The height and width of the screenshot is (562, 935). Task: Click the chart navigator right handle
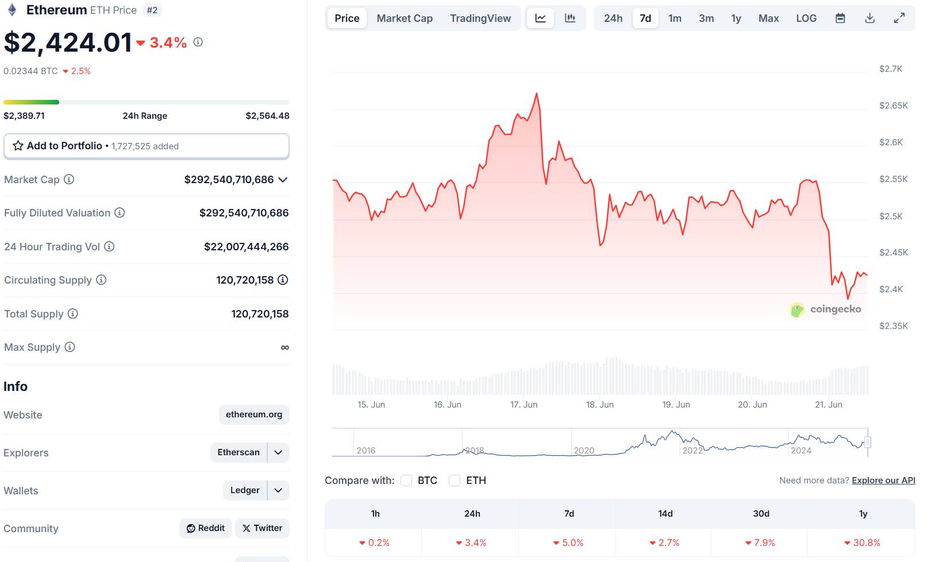point(867,442)
